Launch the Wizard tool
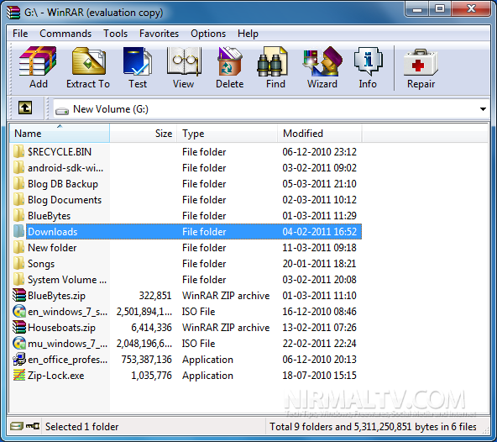The image size is (497, 442). (x=322, y=61)
